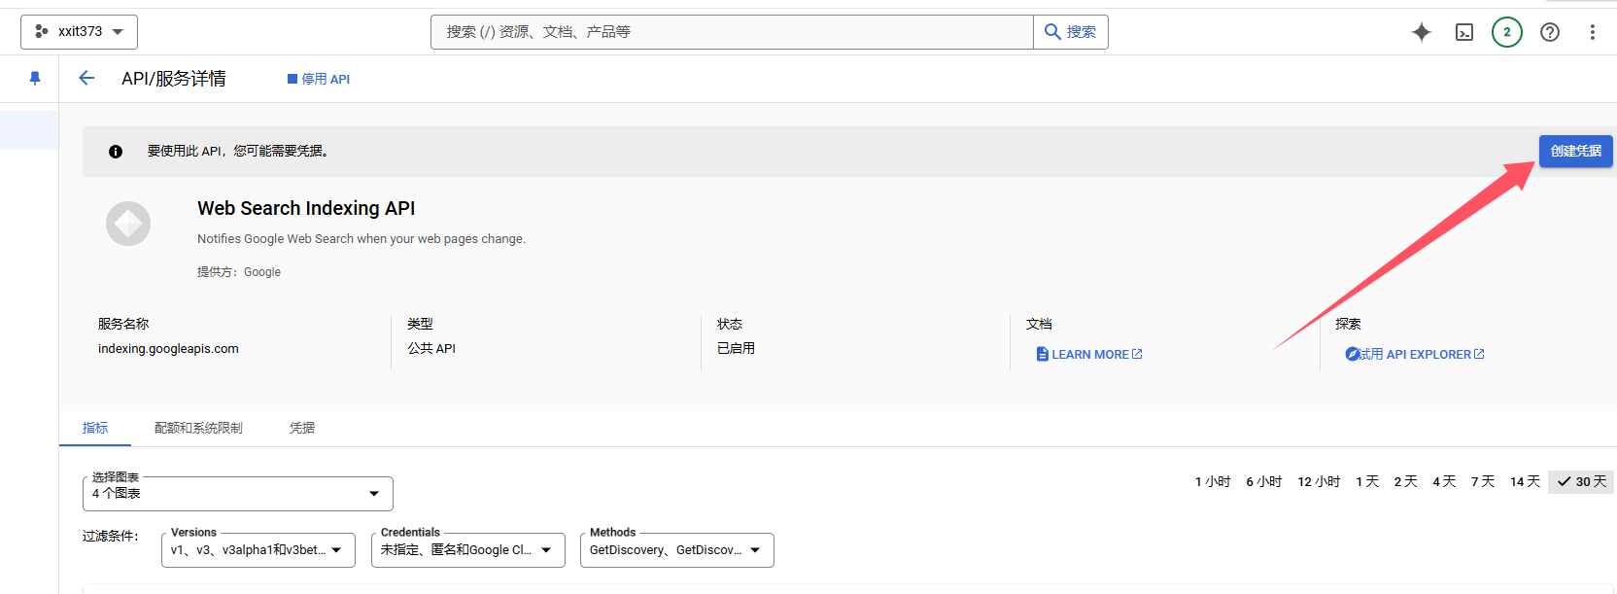
Task: Click the 状态 label
Action: pyautogui.click(x=730, y=324)
